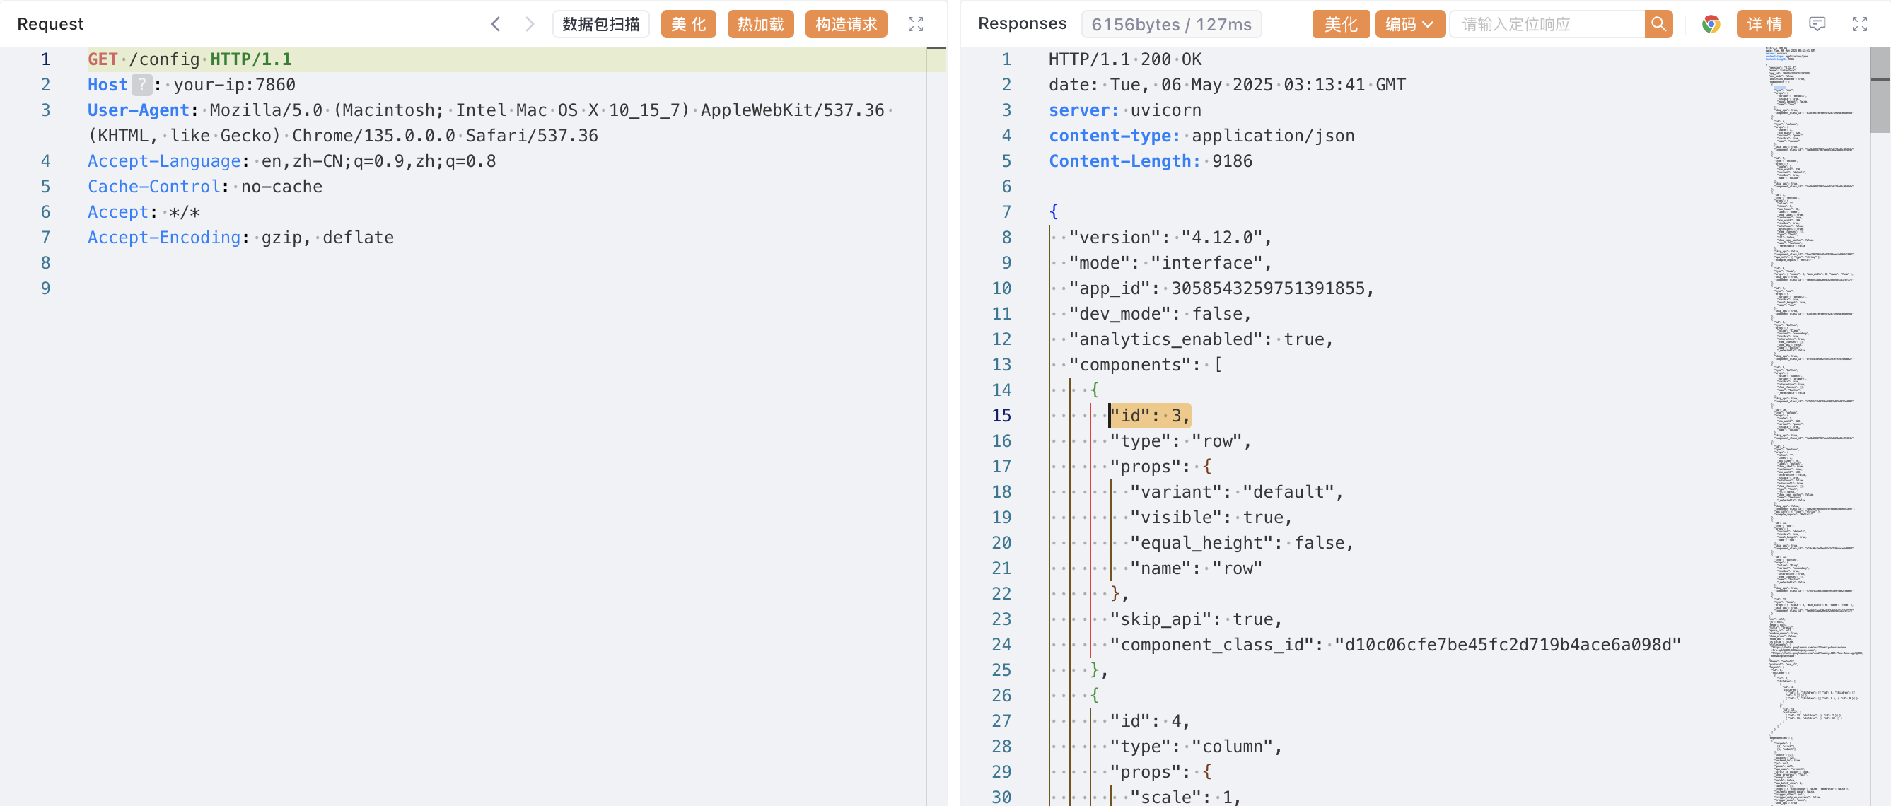Click the 6156bytes / 127ms size label
Viewport: 1891px width, 806px height.
click(1170, 24)
